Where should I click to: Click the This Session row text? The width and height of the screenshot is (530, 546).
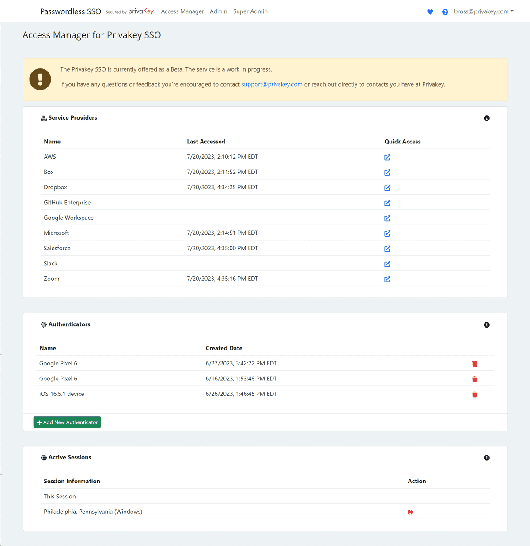tap(60, 497)
